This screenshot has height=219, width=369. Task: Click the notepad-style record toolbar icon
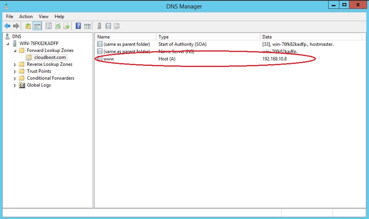[x=108, y=26]
